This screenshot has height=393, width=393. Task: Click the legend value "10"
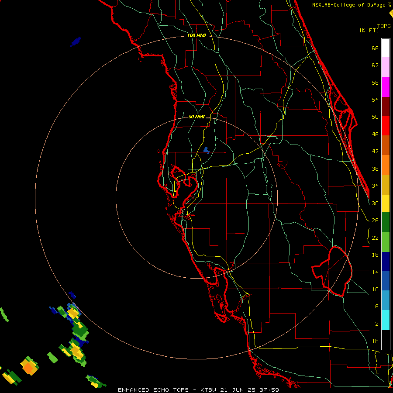tap(375, 289)
